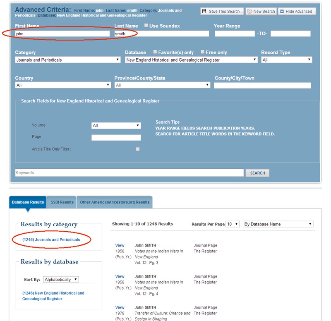Switch to the Database Results tab

(28, 202)
